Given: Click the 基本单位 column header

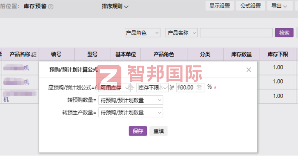Looking at the screenshot, I should (x=126, y=55).
